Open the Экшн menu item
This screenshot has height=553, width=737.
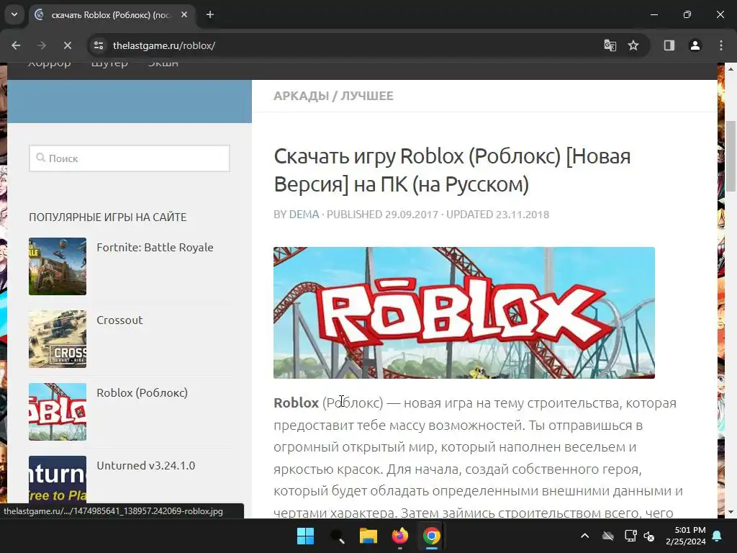(x=163, y=63)
